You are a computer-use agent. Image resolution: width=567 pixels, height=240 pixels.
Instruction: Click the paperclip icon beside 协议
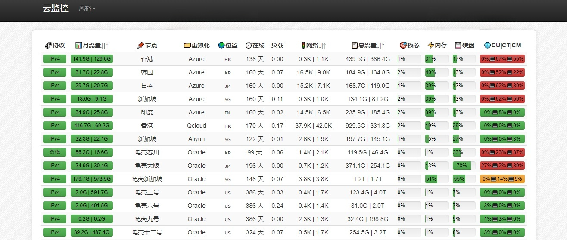tap(48, 45)
